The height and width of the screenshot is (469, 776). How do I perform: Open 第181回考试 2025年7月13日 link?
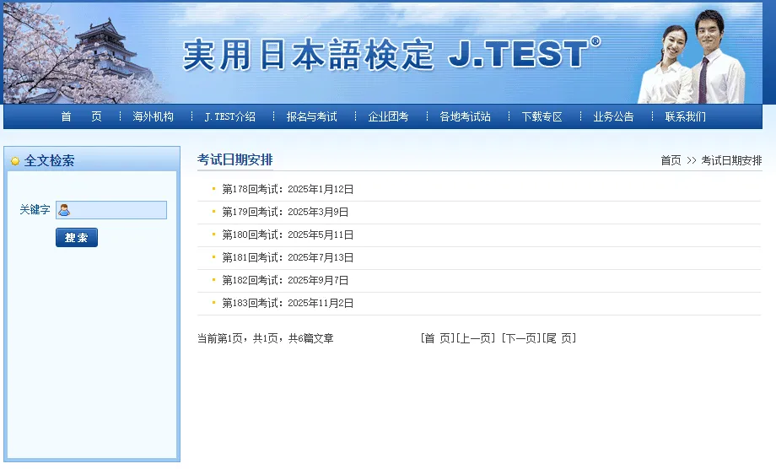pos(288,258)
